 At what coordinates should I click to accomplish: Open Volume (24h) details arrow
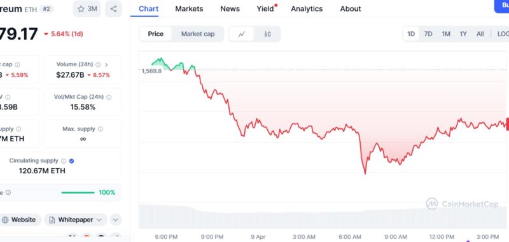106,65
